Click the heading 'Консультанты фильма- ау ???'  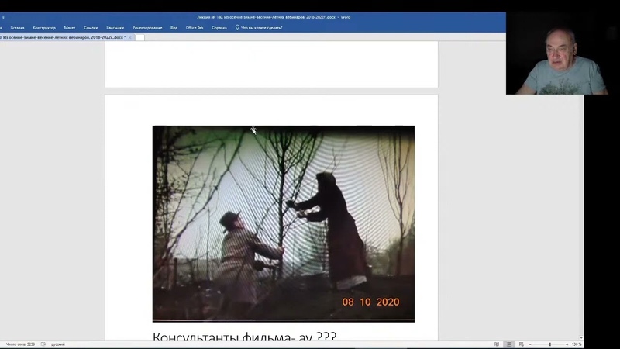[x=244, y=337]
